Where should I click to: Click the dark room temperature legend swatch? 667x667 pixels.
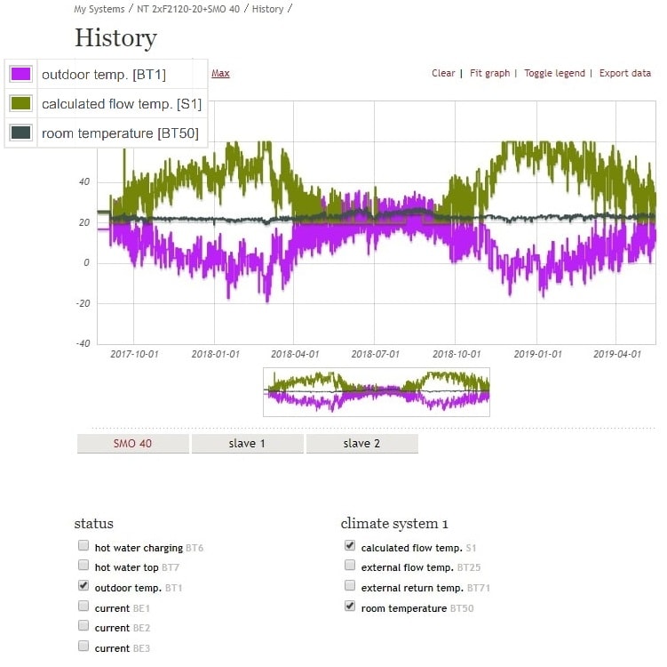click(21, 133)
